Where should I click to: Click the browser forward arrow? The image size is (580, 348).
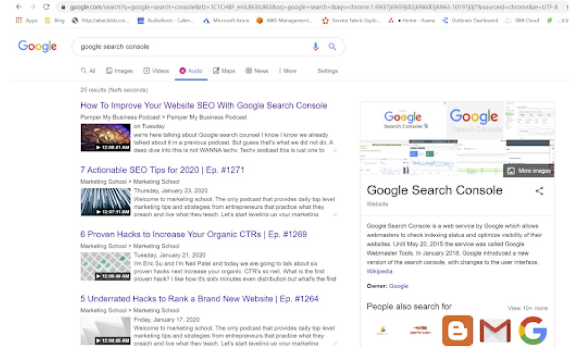tap(32, 6)
